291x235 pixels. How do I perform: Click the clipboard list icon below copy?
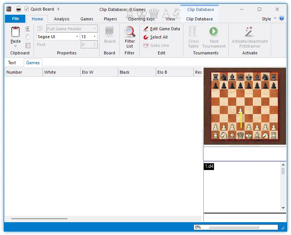pyautogui.click(x=28, y=45)
